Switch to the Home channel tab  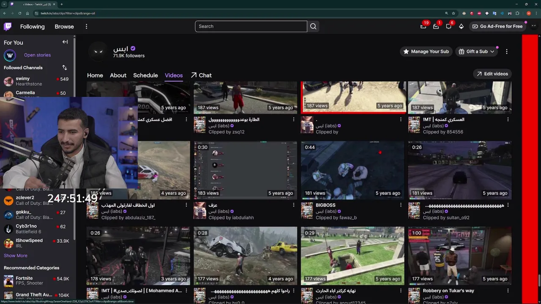tap(95, 75)
